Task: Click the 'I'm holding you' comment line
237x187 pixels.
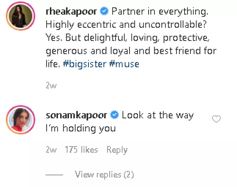Action: coord(81,129)
